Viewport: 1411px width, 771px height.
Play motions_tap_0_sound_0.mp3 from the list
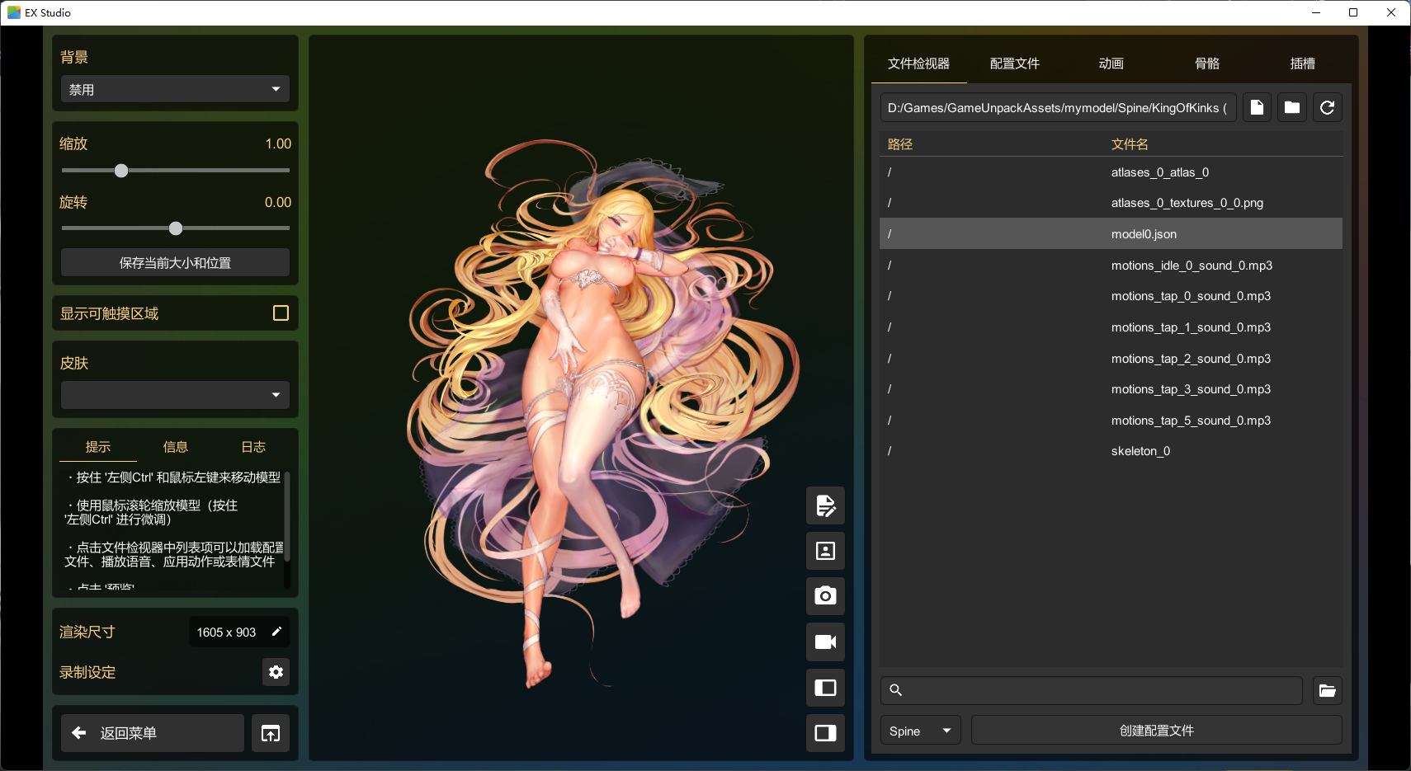(1111, 296)
